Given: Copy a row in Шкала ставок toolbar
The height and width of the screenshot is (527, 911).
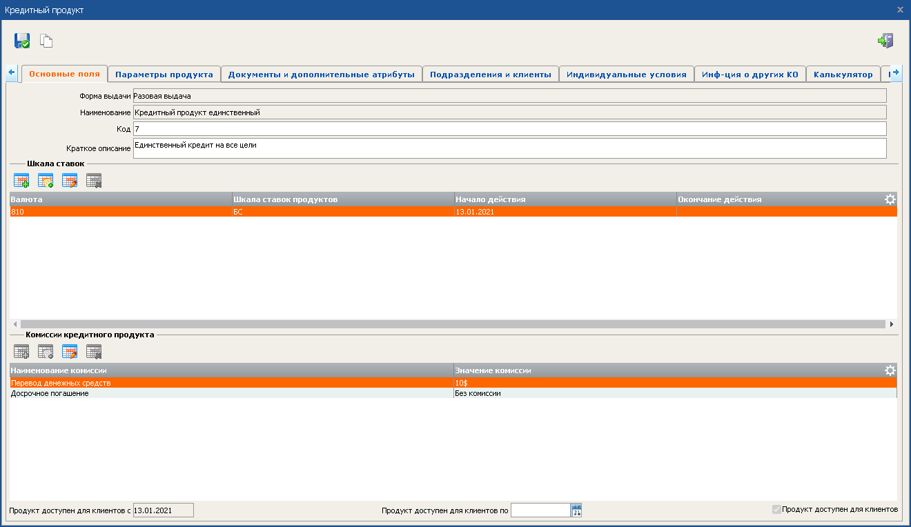Looking at the screenshot, I should [46, 181].
